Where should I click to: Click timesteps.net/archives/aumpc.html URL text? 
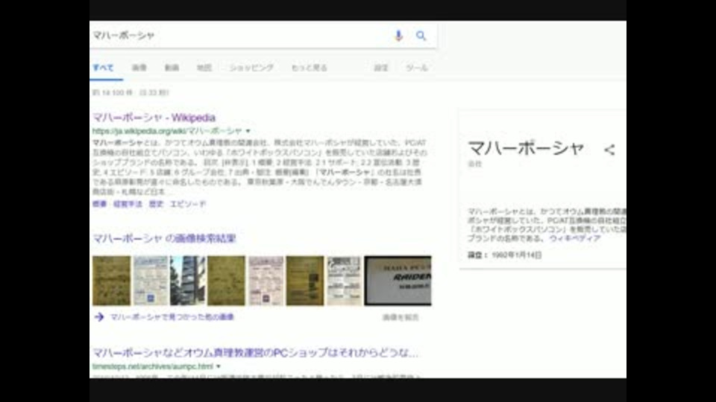pos(152,366)
